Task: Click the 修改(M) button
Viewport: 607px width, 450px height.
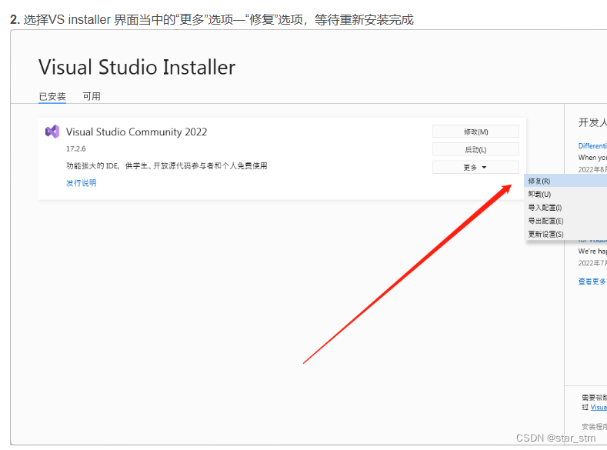Action: tap(475, 132)
